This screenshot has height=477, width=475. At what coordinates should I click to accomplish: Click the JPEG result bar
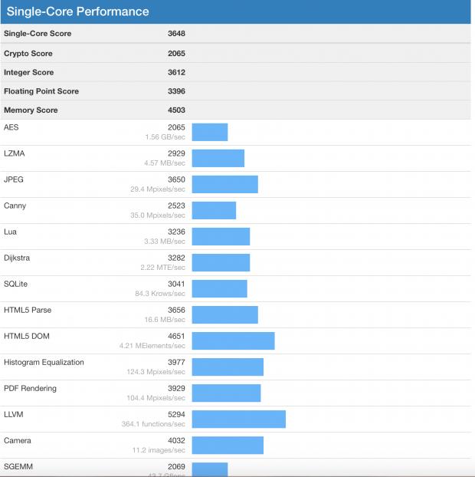coord(224,184)
